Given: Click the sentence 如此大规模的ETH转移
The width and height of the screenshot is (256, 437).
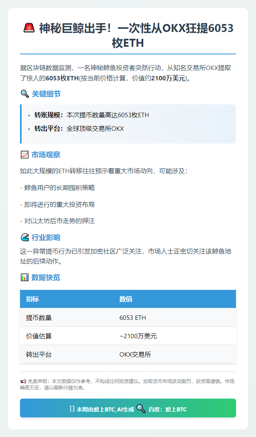Looking at the screenshot, I should 104,171.
